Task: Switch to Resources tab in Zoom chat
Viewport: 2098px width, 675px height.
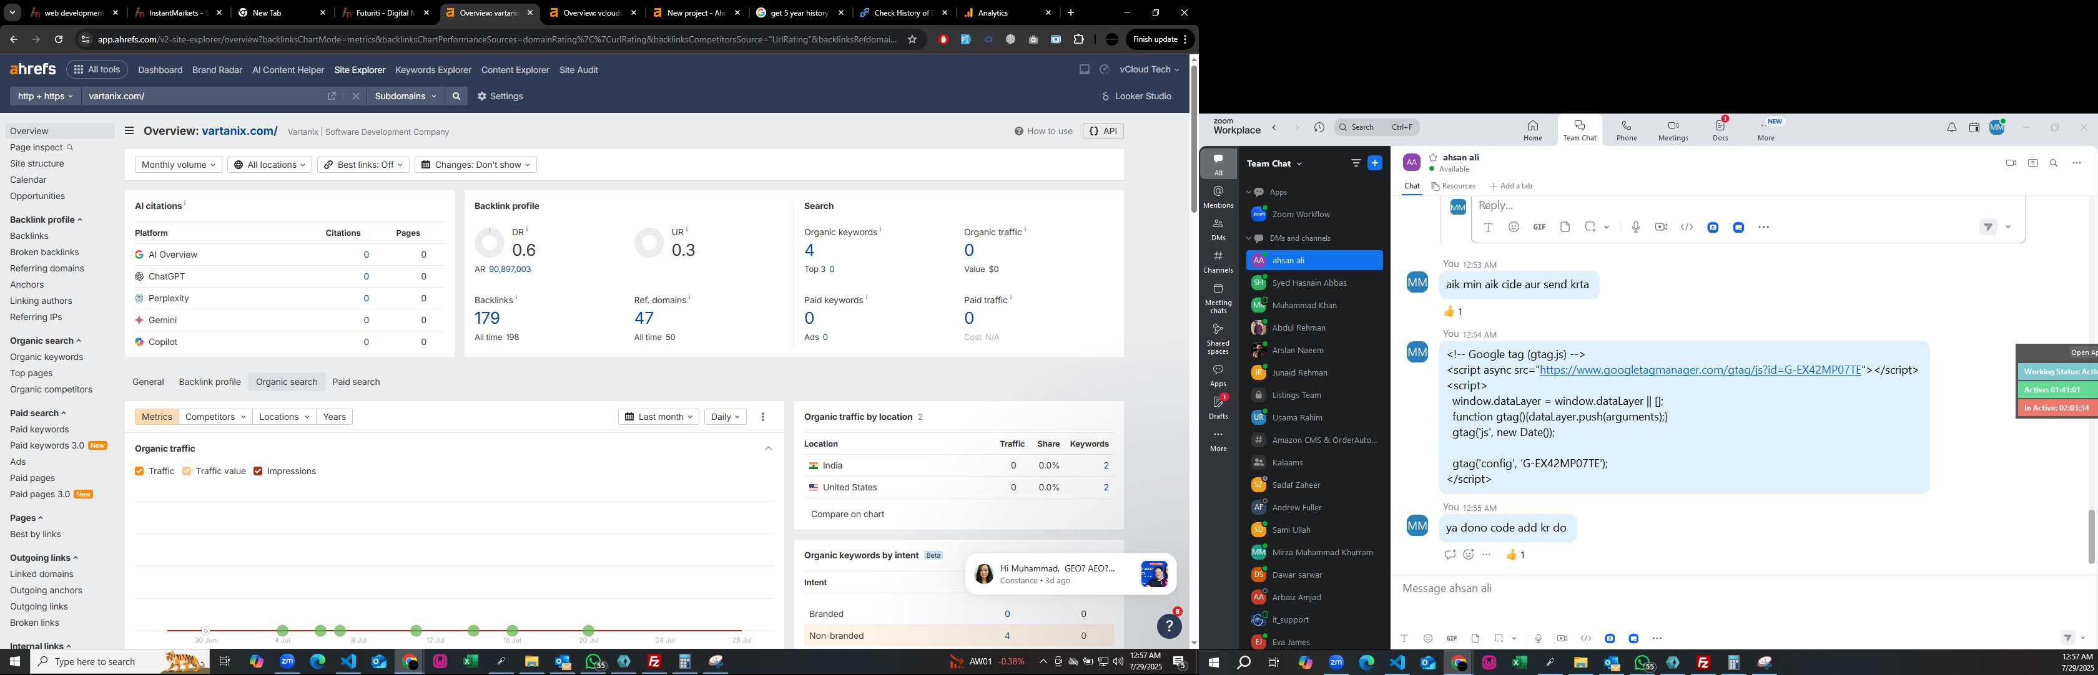Action: 1453,187
